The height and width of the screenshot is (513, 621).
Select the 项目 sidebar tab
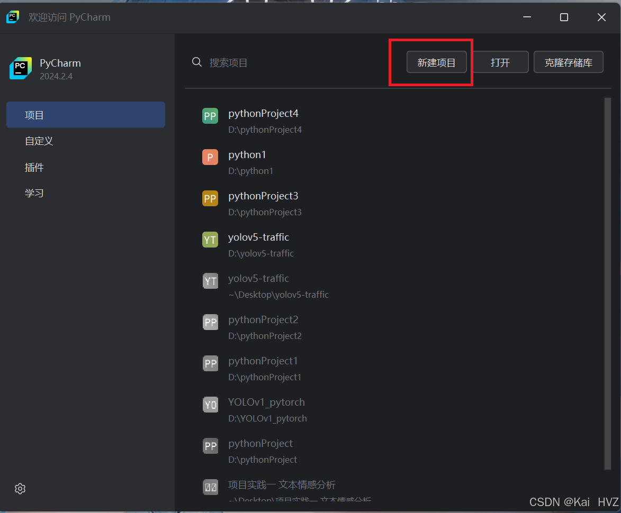point(86,115)
